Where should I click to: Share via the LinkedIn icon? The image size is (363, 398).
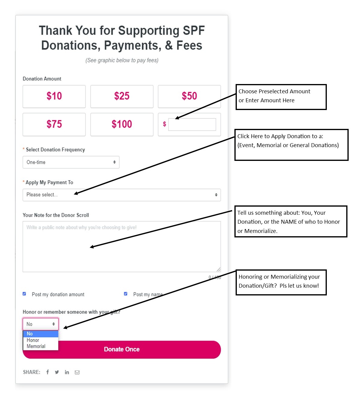pos(67,372)
